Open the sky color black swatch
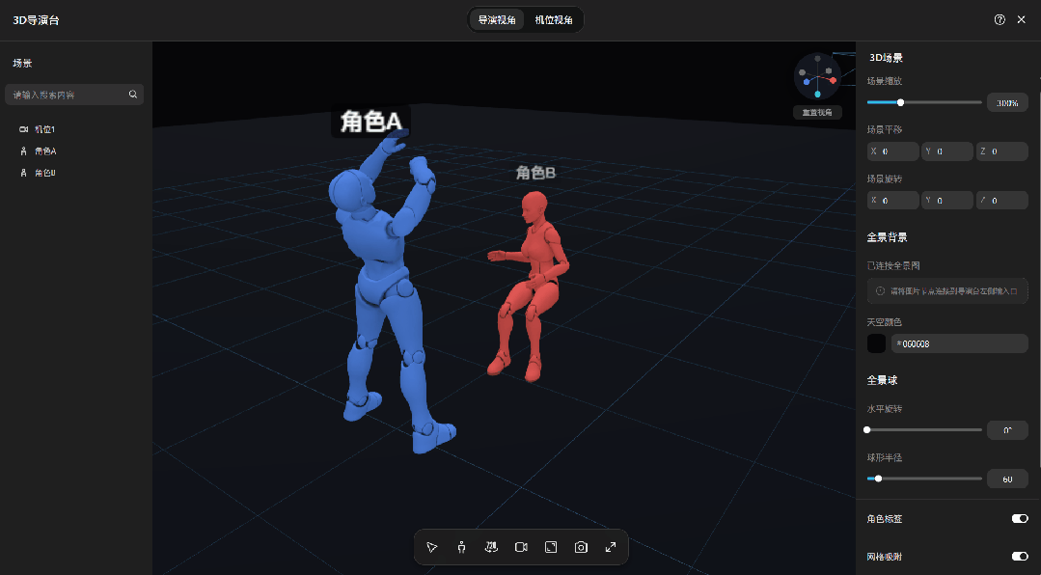 [876, 343]
